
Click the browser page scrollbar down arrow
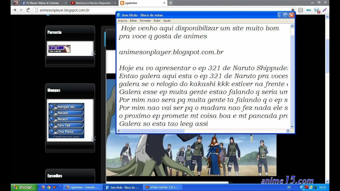[x=327, y=181]
